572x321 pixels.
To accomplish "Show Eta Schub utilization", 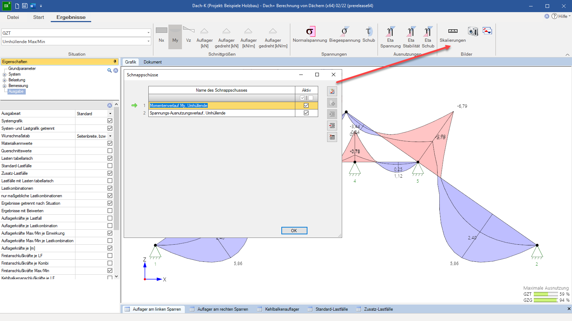I will (428, 37).
